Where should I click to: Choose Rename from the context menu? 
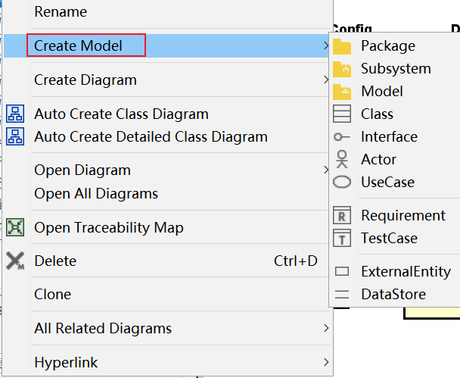tap(61, 12)
